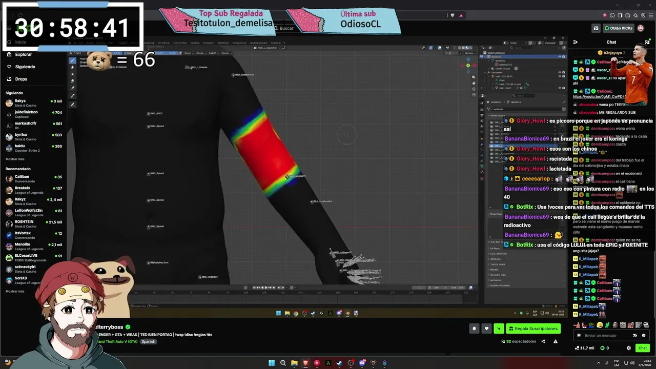Toggle render camera icon of epidemia row
Image resolution: width=656 pixels, height=369 pixels.
tap(564, 57)
